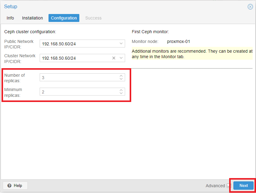Screen dimensions: 256x193
Task: Click inside Cluster Network text field
Action: click(76, 58)
